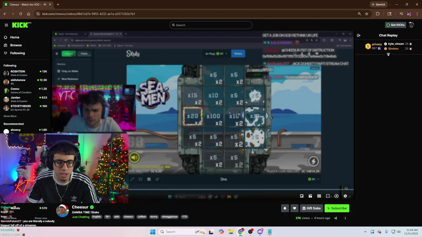
Task: Open Chrome extensions menu
Action: (378, 14)
